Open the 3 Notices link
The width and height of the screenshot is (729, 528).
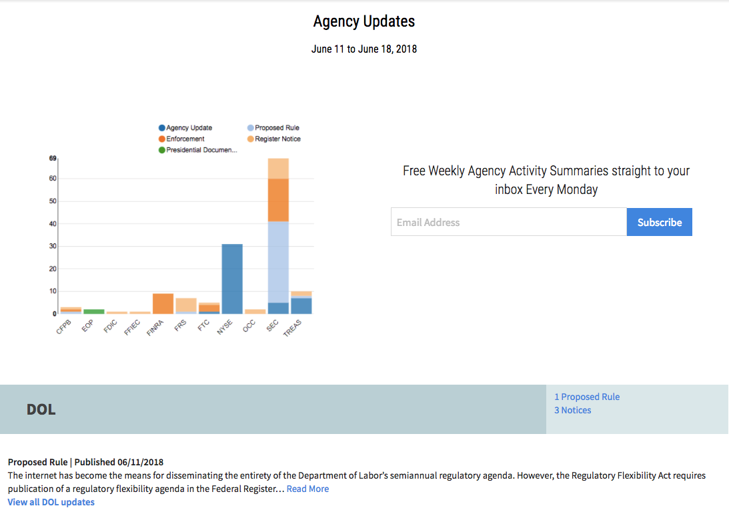pyautogui.click(x=572, y=411)
